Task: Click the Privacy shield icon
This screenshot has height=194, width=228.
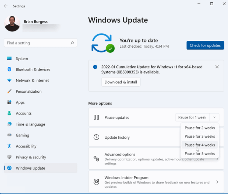Action: point(9,157)
